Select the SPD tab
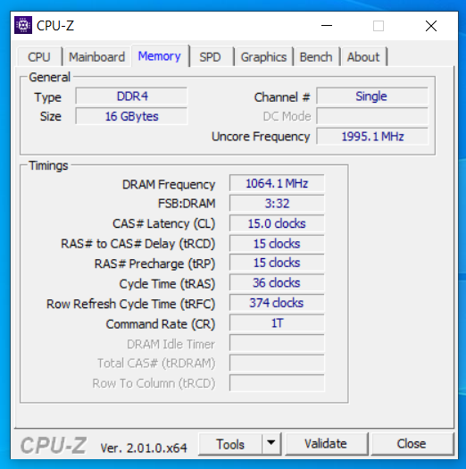 tap(210, 57)
